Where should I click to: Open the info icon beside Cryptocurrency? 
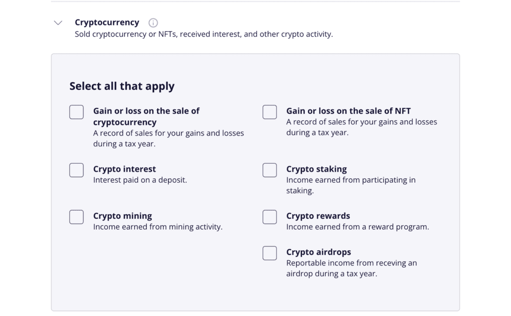153,23
